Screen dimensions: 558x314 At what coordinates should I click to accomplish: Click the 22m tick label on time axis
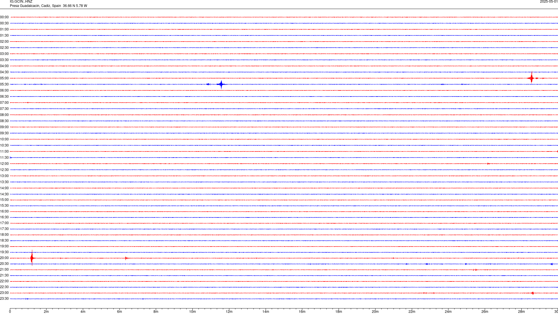click(x=412, y=312)
